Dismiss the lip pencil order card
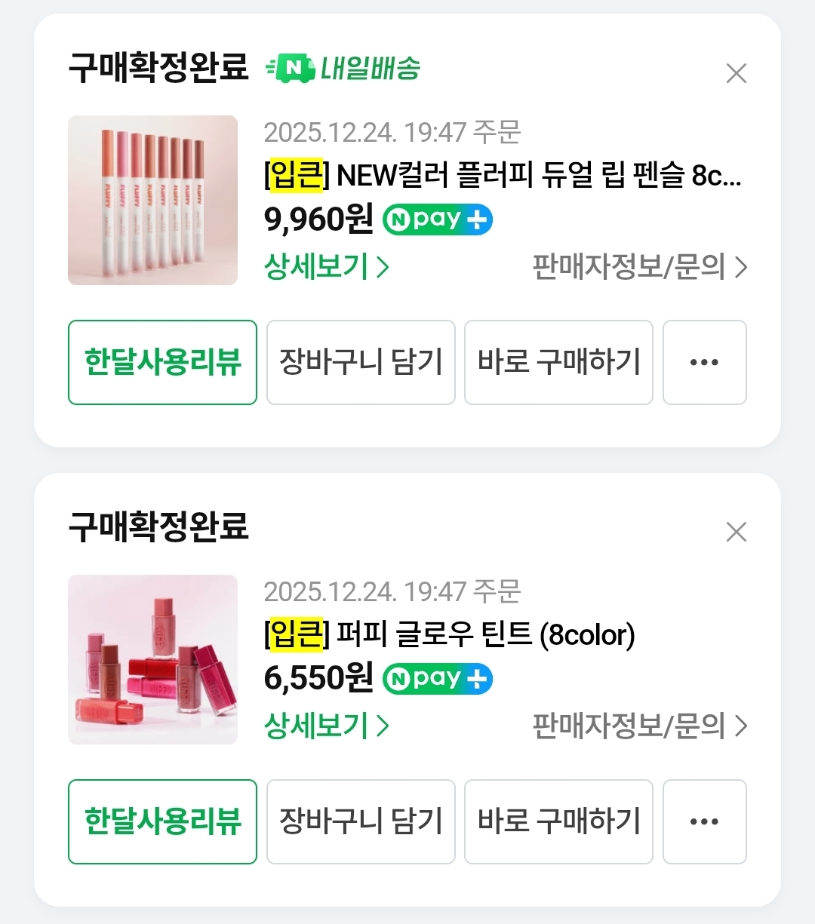The image size is (815, 924). (x=736, y=73)
